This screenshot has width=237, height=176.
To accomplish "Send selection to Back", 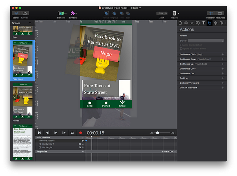I will tap(128, 13).
